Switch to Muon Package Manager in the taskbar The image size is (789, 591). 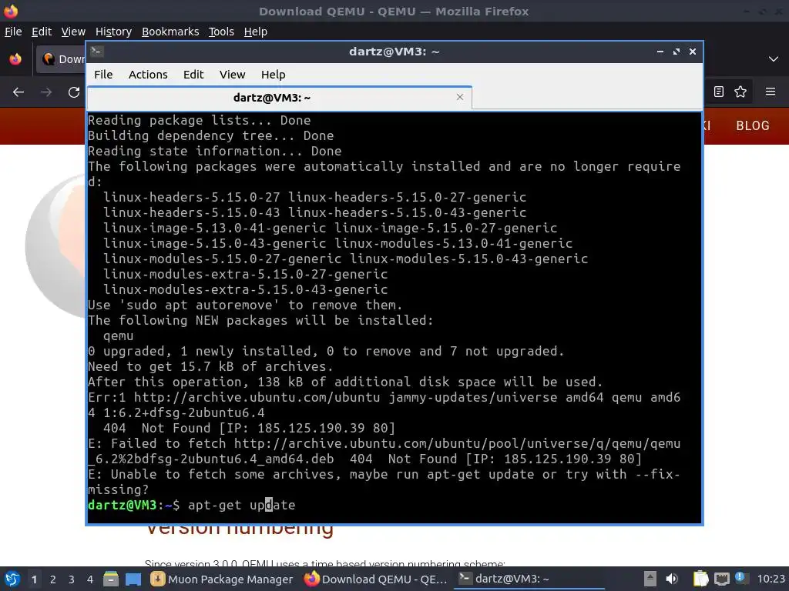[x=222, y=579]
